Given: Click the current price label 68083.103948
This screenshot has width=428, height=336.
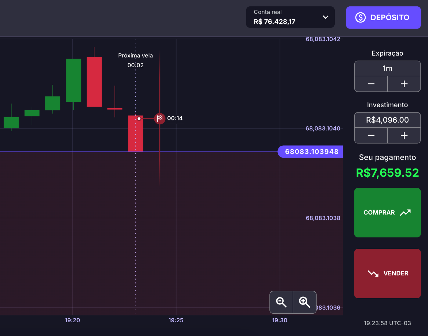Looking at the screenshot, I should (311, 152).
